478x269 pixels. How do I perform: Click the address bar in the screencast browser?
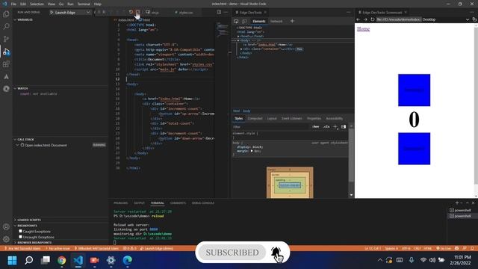click(x=398, y=19)
